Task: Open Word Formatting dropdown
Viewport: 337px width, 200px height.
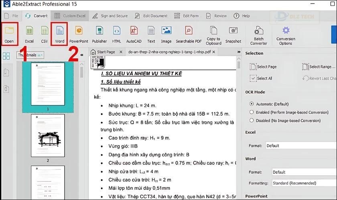Action: point(304,183)
